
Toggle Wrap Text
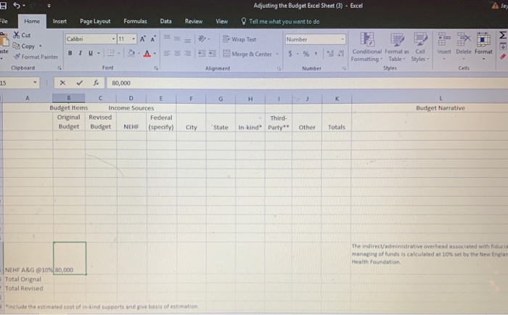tap(239, 39)
